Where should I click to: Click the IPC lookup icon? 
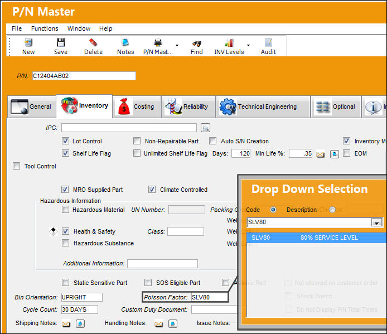[x=205, y=128]
